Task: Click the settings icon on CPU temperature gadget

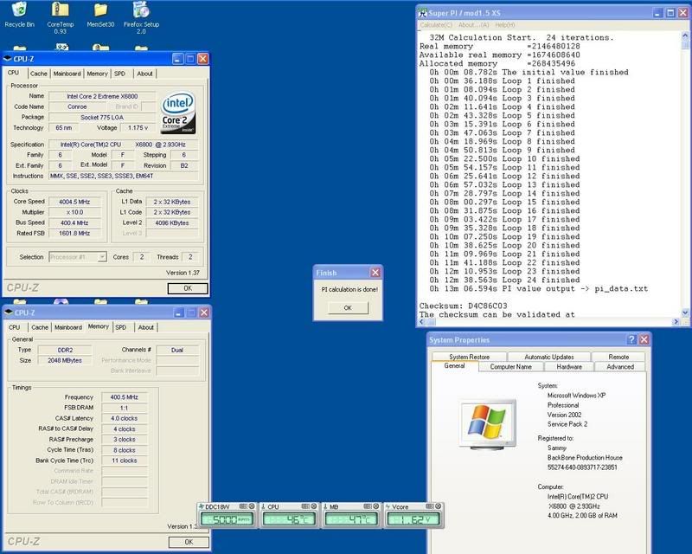Action: [305, 506]
